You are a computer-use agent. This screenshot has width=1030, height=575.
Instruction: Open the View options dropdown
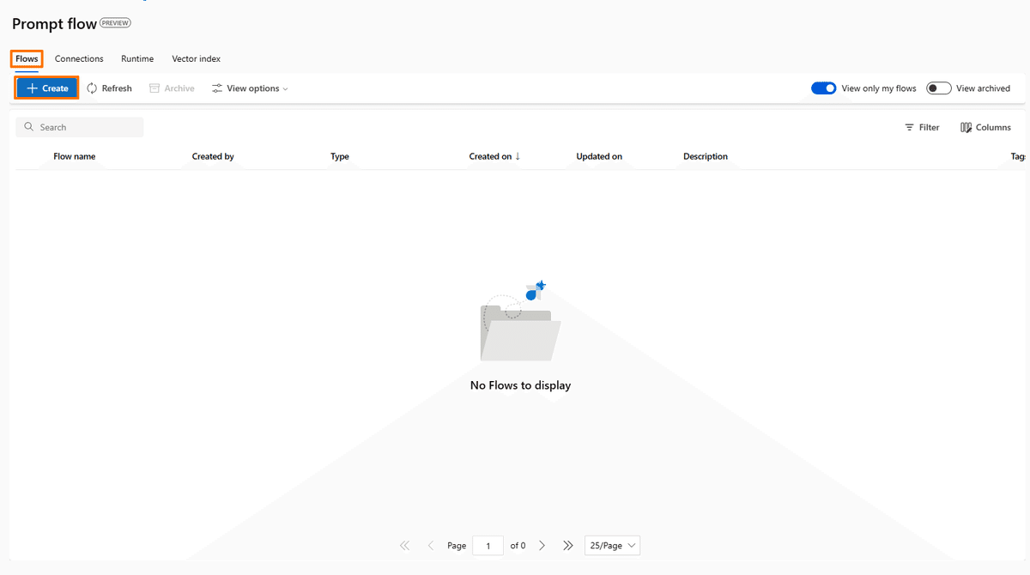(x=249, y=88)
